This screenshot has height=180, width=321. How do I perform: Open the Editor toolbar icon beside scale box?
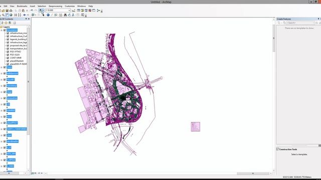pos(74,10)
